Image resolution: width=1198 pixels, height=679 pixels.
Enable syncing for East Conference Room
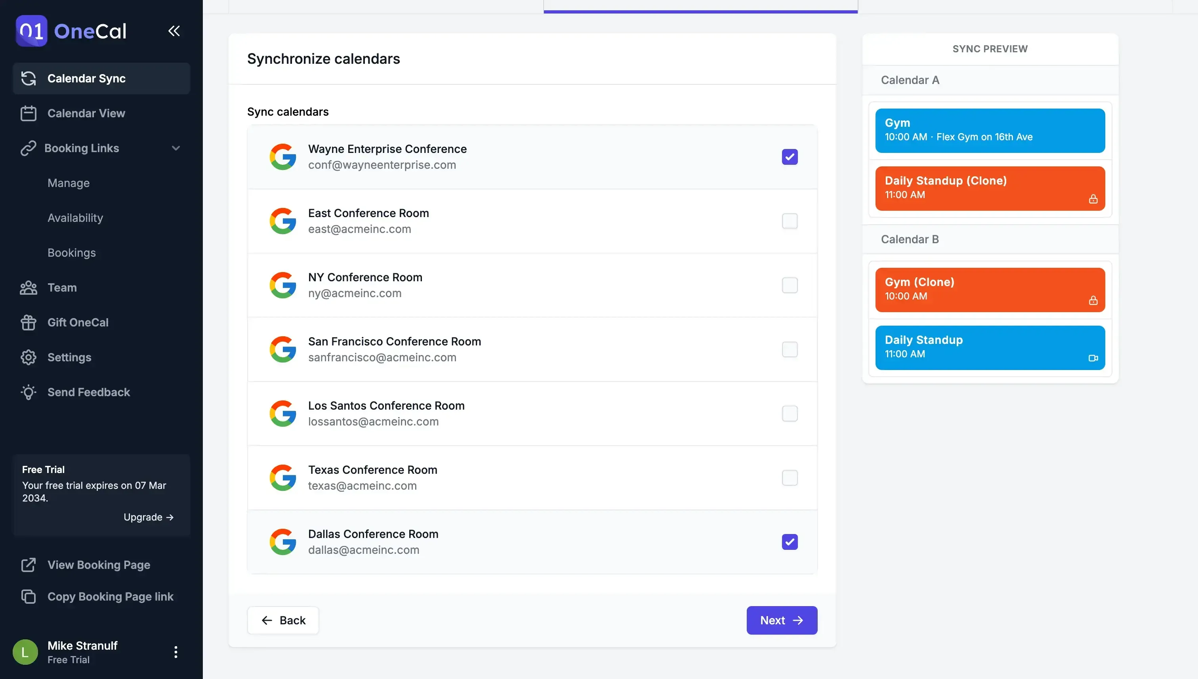(789, 221)
